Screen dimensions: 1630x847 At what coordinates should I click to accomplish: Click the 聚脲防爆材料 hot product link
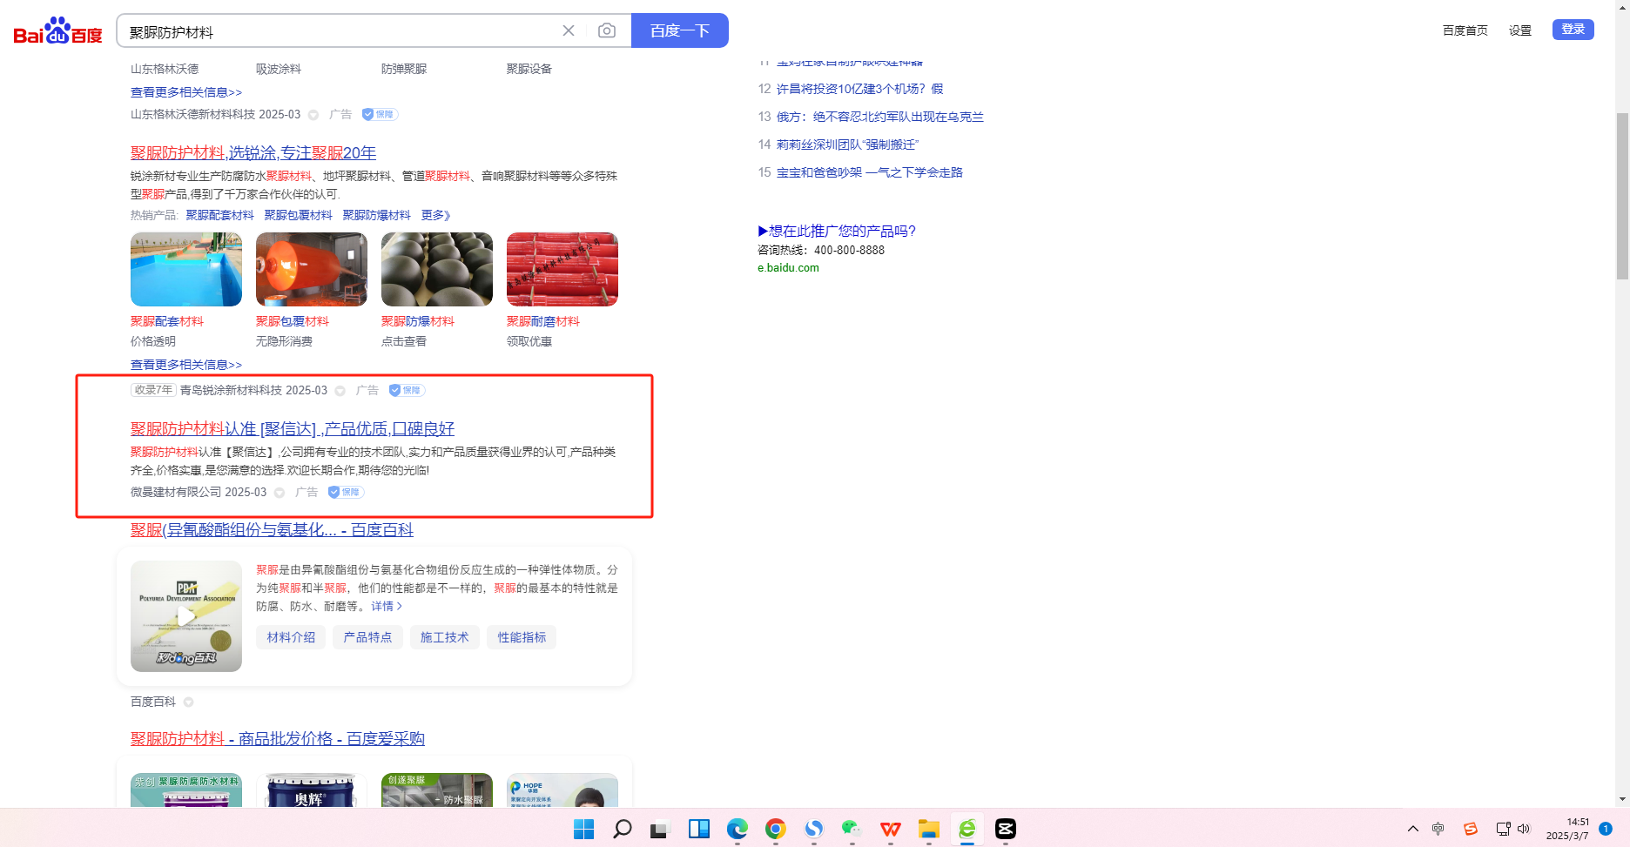coord(376,215)
